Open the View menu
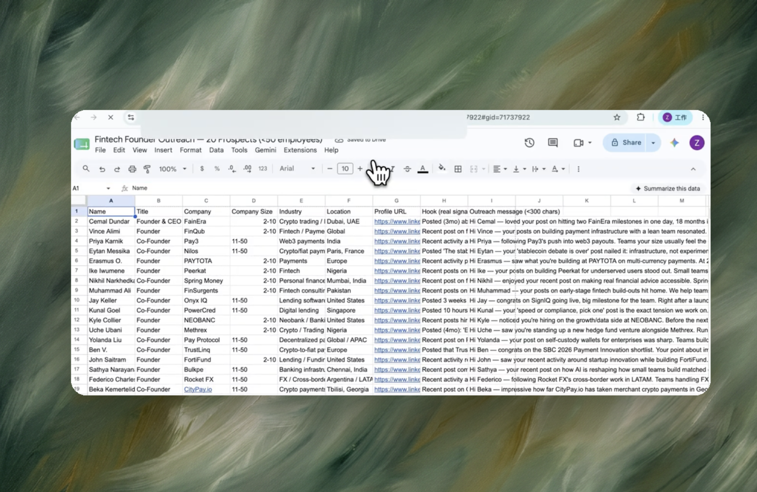This screenshot has width=757, height=492. coord(140,150)
